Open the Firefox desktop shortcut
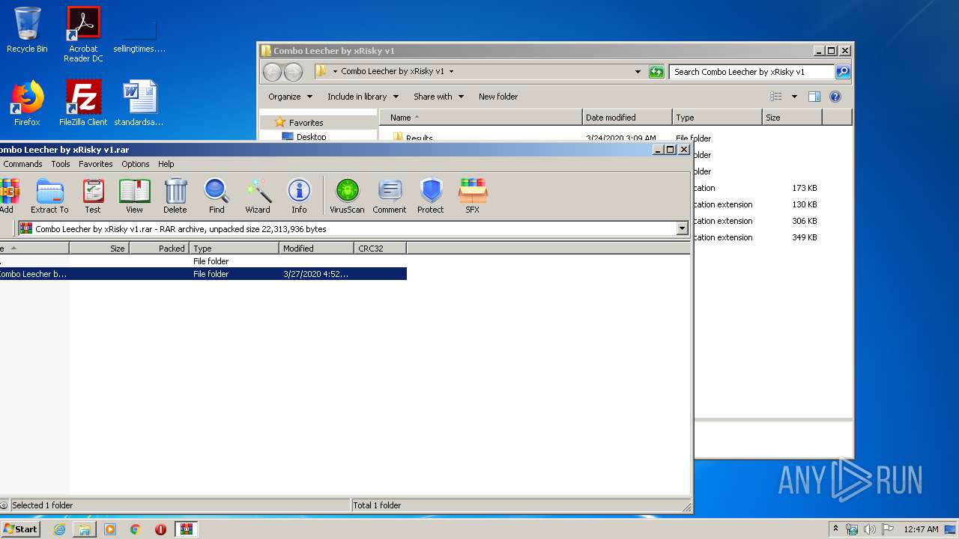Screen dimensions: 959x539 pyautogui.click(x=27, y=103)
